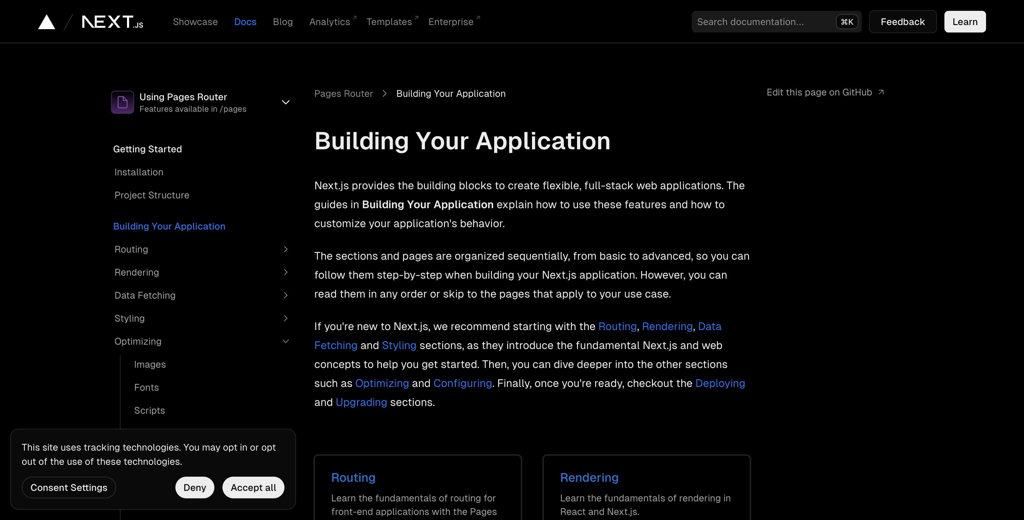This screenshot has height=520, width=1024.
Task: Open the Using Pages Router dropdown
Action: [285, 102]
